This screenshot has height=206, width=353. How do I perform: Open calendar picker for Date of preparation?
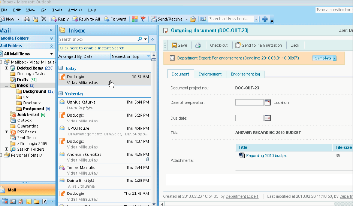pos(268,102)
